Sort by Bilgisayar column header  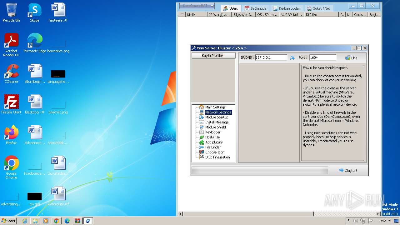click(243, 15)
